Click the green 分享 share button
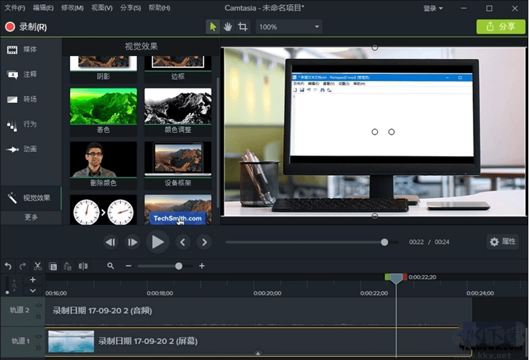This screenshot has width=529, height=360. (501, 27)
